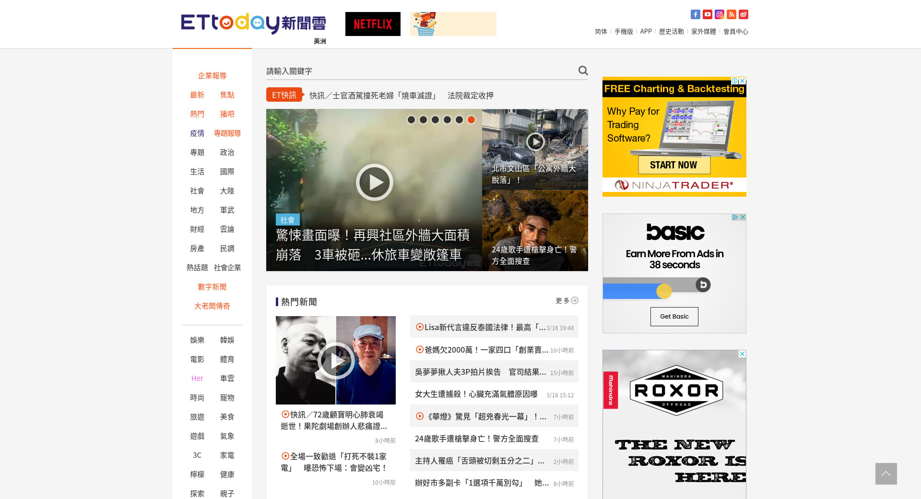Open 國際 category in the sidebar
Viewport: 921px width, 499px height.
(x=227, y=172)
